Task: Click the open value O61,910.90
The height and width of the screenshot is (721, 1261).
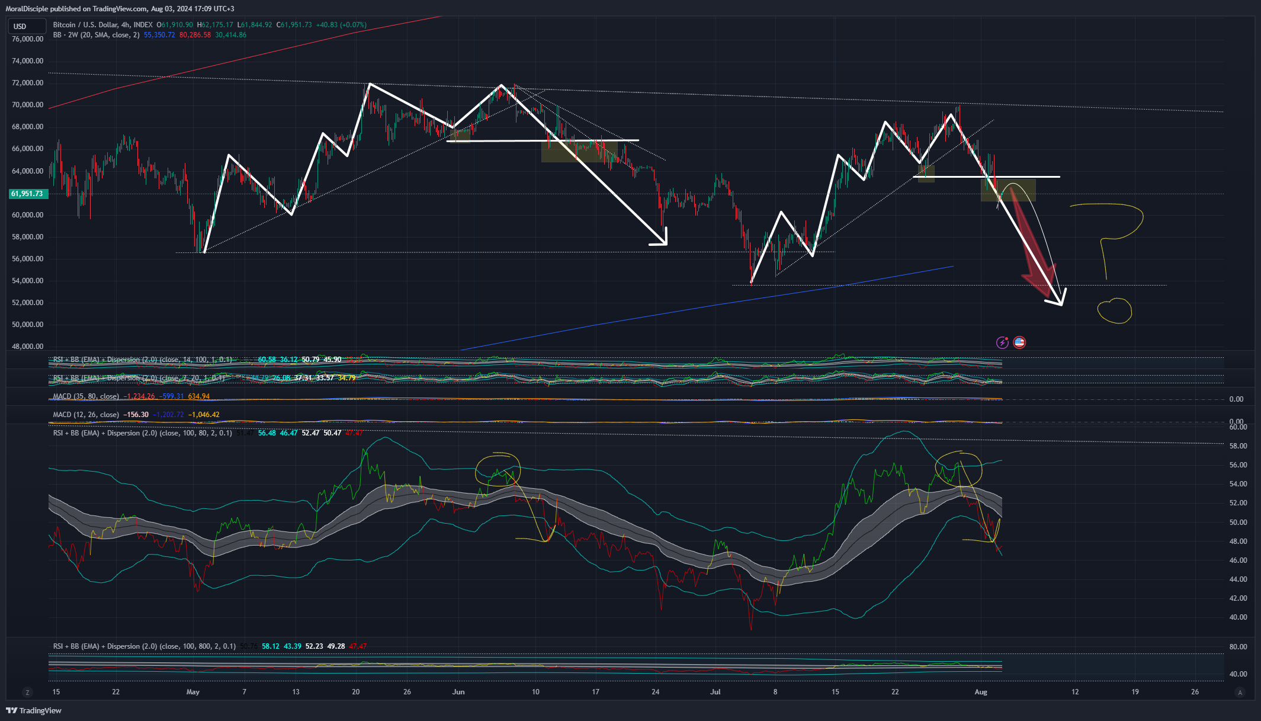Action: click(175, 25)
